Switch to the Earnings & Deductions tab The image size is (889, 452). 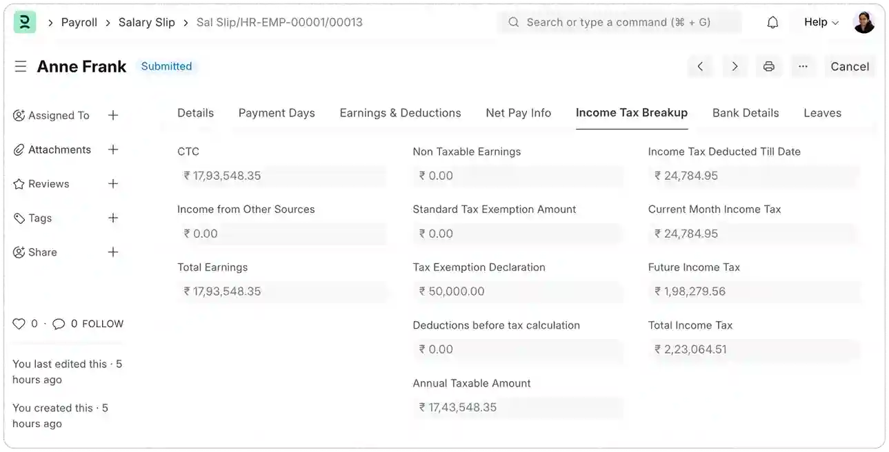point(400,112)
